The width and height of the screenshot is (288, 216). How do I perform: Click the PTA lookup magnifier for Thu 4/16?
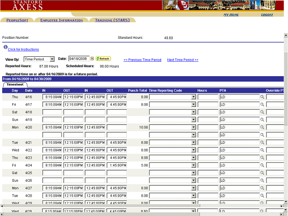click(x=262, y=97)
